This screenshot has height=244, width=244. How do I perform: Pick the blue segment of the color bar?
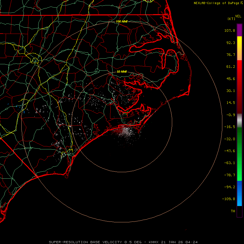click(239, 193)
